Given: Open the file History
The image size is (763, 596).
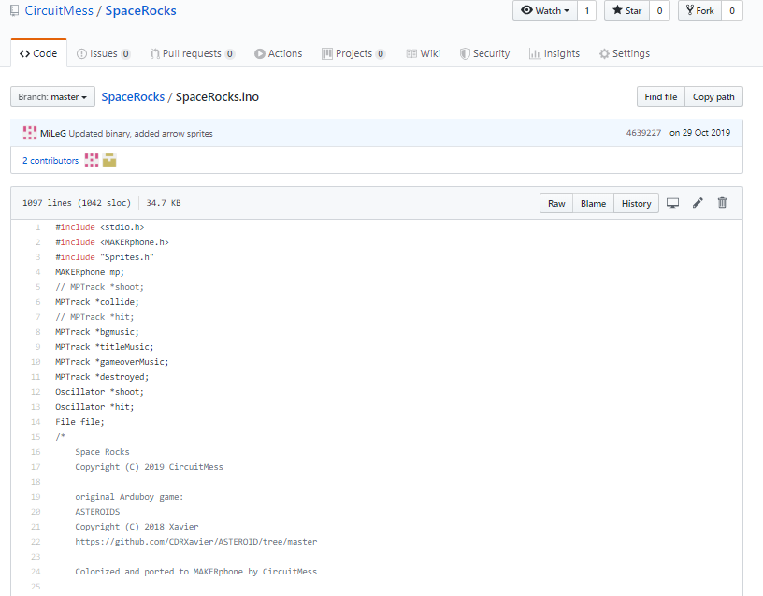Looking at the screenshot, I should click(636, 204).
